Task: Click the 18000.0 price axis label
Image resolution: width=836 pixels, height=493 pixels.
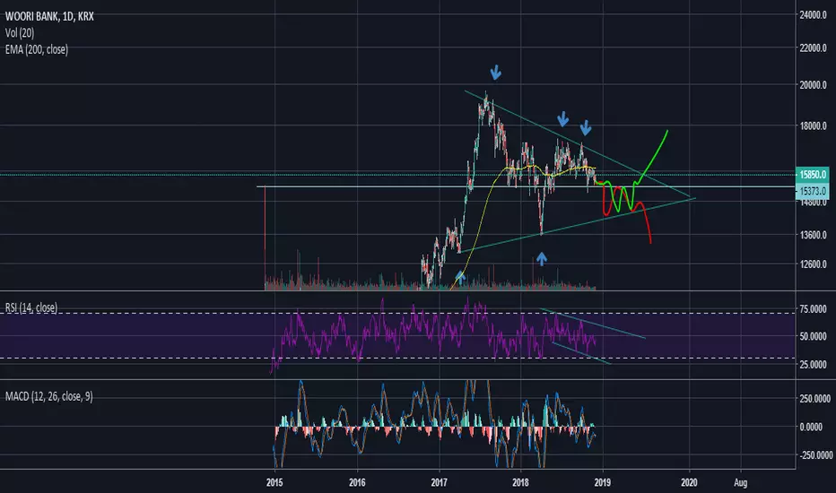Action: [813, 125]
